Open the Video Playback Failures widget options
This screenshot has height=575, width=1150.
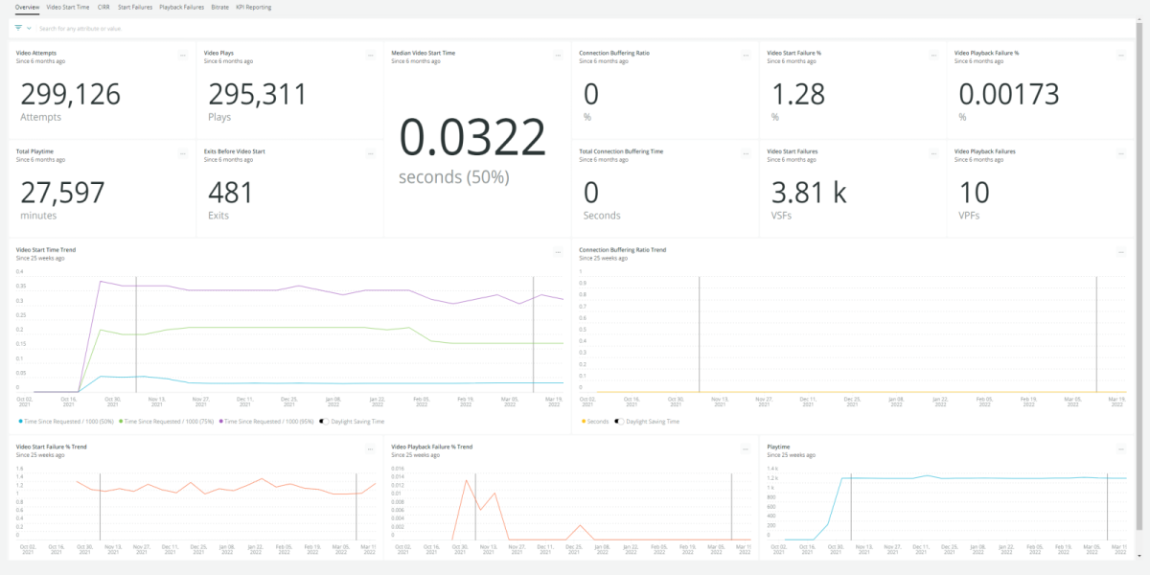pyautogui.click(x=1121, y=153)
